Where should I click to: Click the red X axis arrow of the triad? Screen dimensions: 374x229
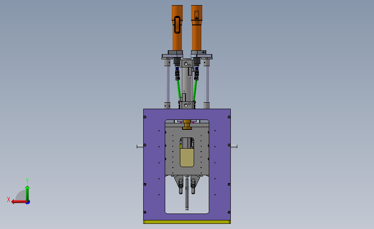pos(19,202)
